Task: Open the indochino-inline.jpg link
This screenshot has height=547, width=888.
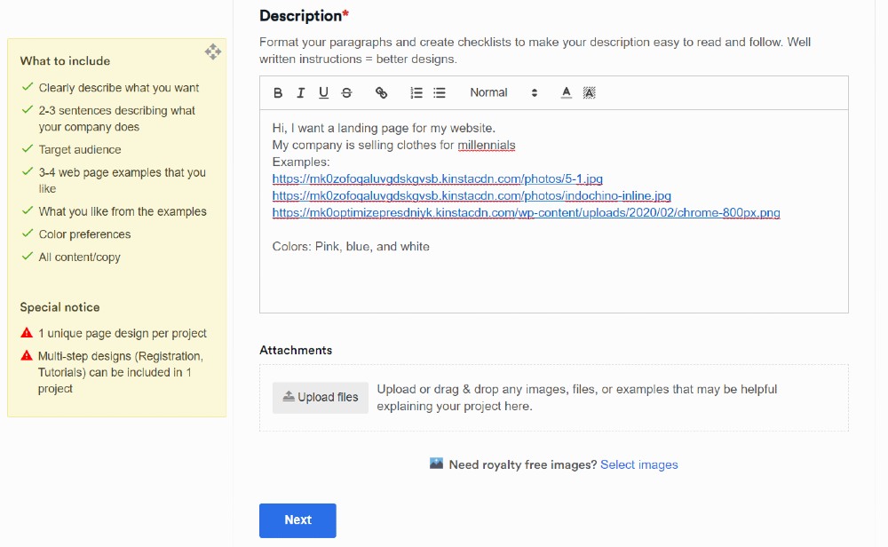Action: click(x=471, y=196)
